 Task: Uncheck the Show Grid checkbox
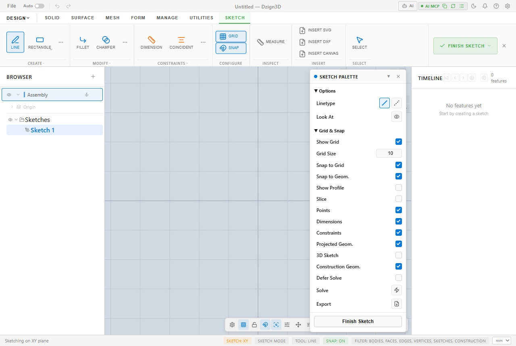[x=399, y=142]
